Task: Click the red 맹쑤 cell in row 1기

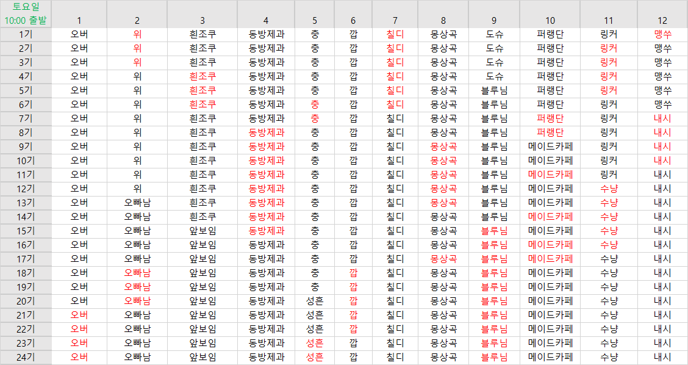Action: pos(662,34)
